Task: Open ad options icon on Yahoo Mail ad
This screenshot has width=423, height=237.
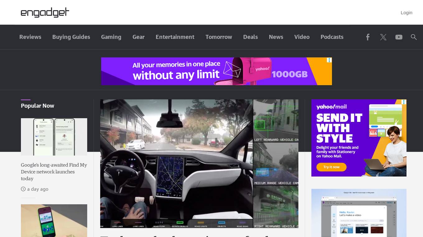Action: (404, 102)
